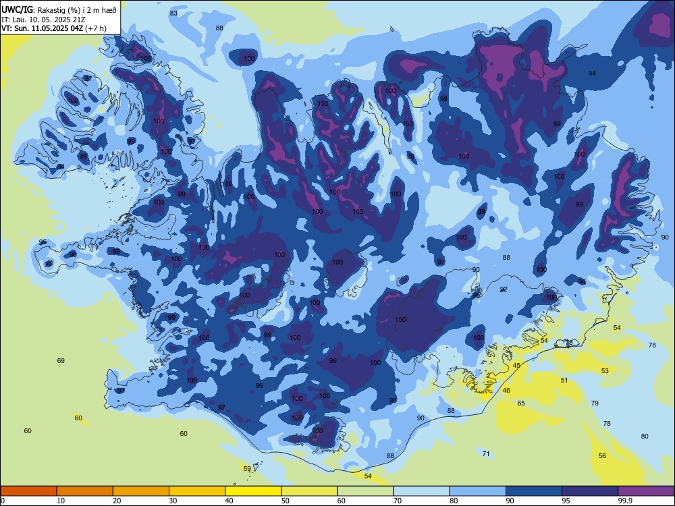The height and width of the screenshot is (506, 675).
Task: Click the legend tick label '20'
Action: [117, 501]
